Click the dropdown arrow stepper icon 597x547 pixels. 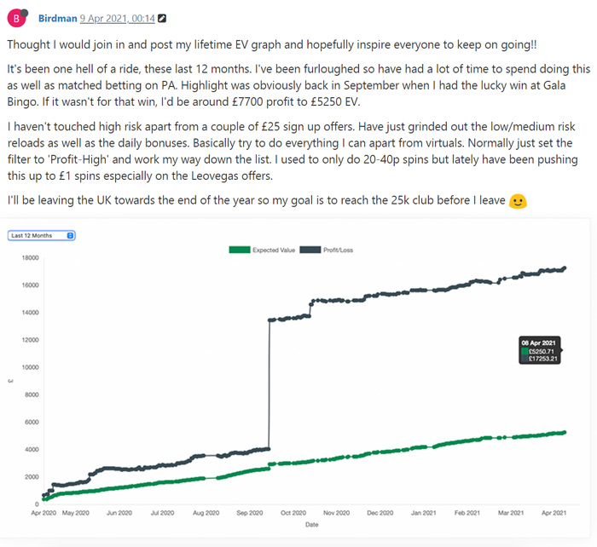point(70,235)
